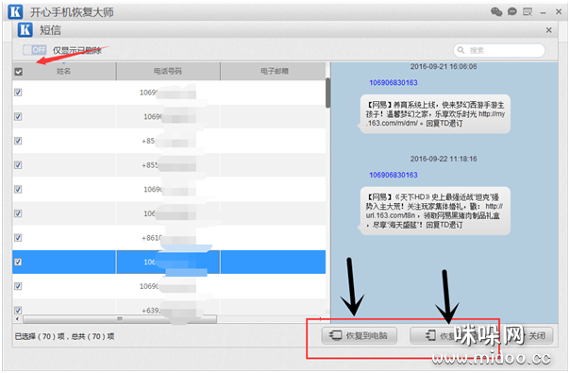
Task: Sort by 电话号码 column header
Action: point(168,72)
